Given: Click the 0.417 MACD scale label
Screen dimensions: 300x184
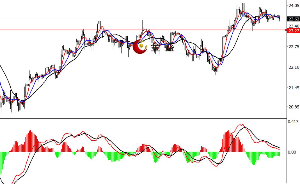Looking at the screenshot, I should click(x=293, y=122).
